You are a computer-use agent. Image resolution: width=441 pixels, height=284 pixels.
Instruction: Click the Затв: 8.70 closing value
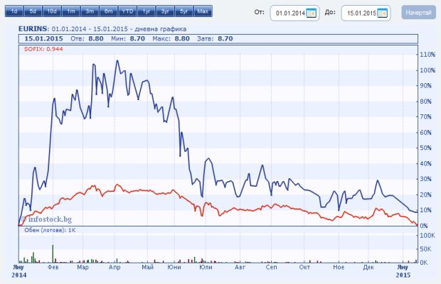[x=215, y=39]
